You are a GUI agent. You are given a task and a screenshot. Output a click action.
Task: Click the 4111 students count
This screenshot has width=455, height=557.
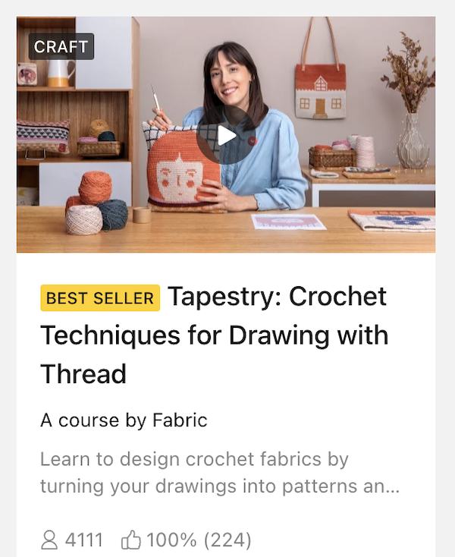84,540
